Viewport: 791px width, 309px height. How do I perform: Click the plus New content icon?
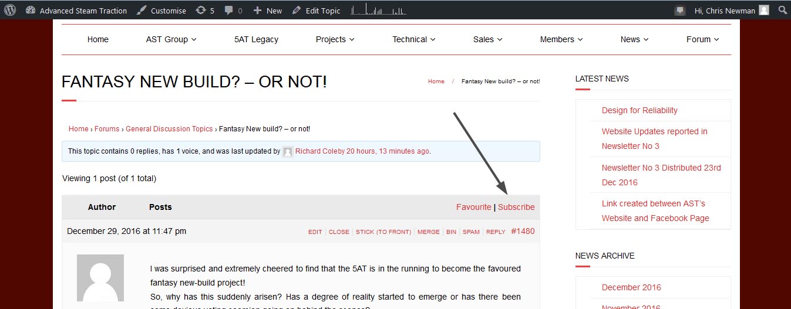pyautogui.click(x=257, y=10)
